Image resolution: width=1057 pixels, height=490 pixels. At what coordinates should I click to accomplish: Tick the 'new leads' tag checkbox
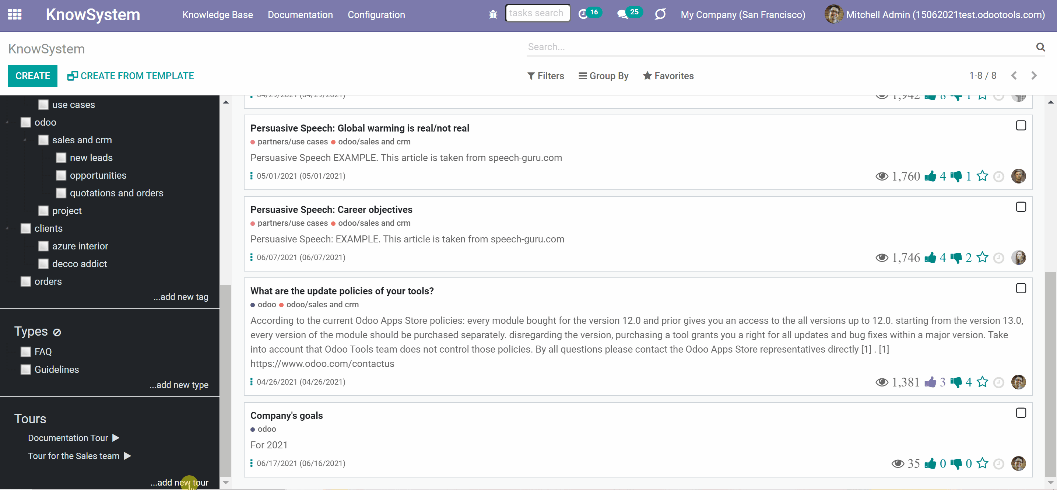(x=61, y=158)
